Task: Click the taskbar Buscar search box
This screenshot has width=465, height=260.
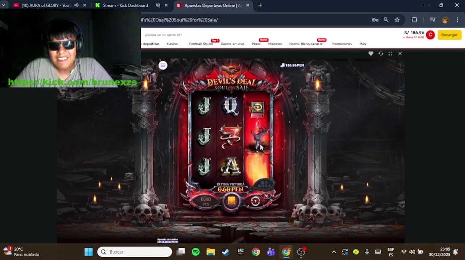Action: [135, 252]
